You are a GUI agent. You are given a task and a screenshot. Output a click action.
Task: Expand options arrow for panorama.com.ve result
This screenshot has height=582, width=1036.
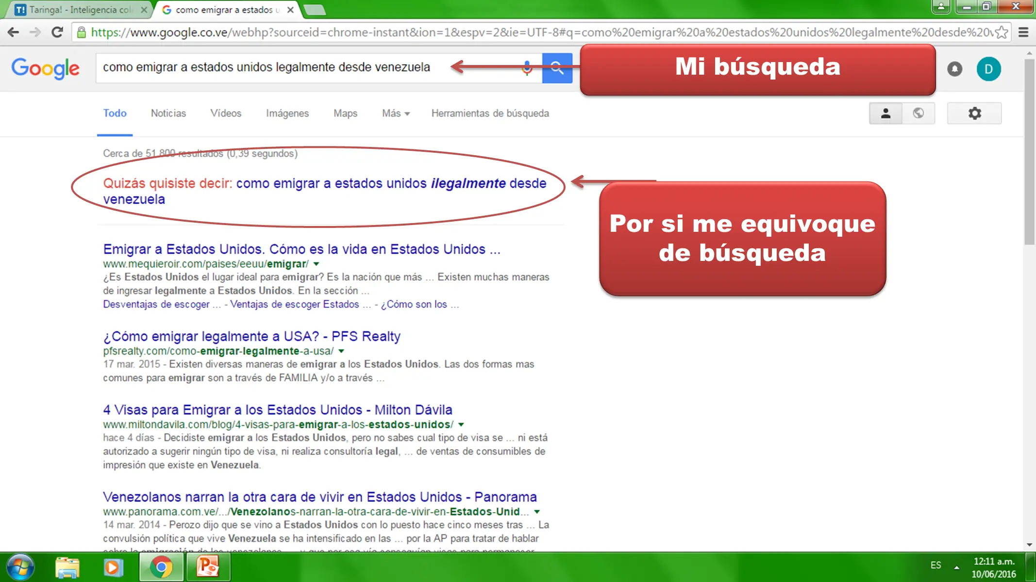pos(537,512)
